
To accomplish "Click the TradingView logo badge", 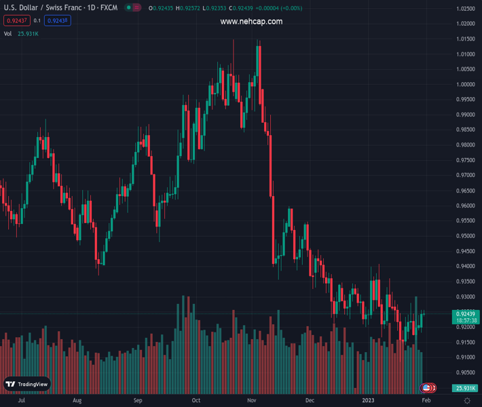I will coord(27,384).
